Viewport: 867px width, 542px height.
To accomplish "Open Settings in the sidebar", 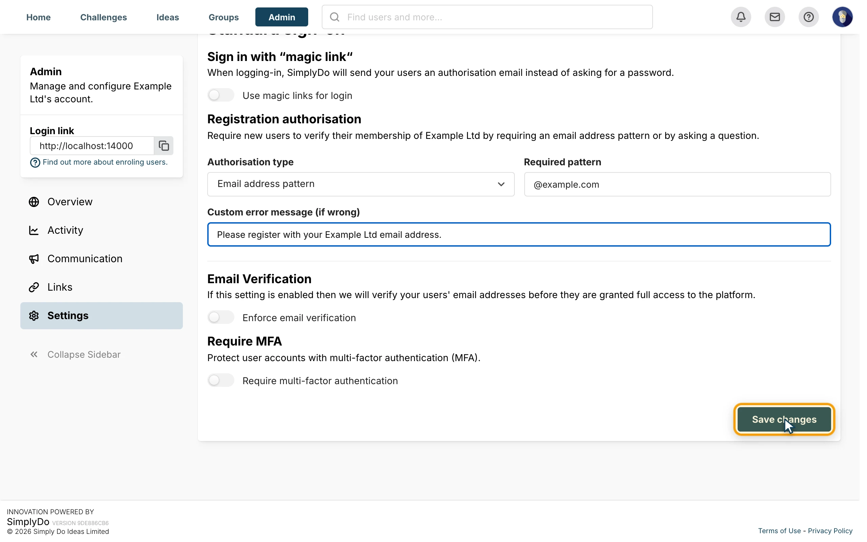I will [x=101, y=315].
